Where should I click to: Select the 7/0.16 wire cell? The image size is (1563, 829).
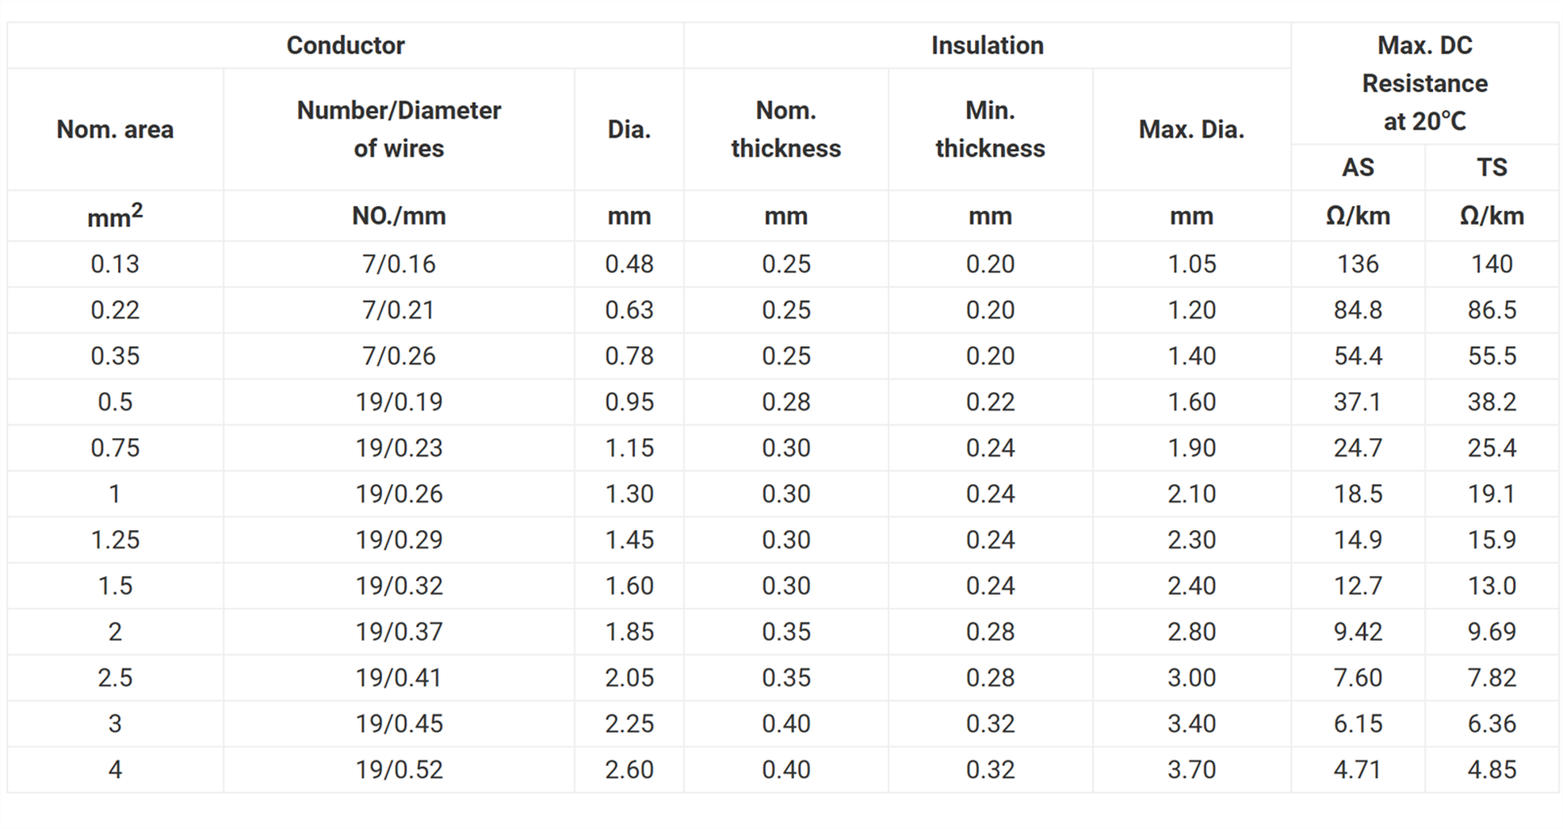[399, 264]
